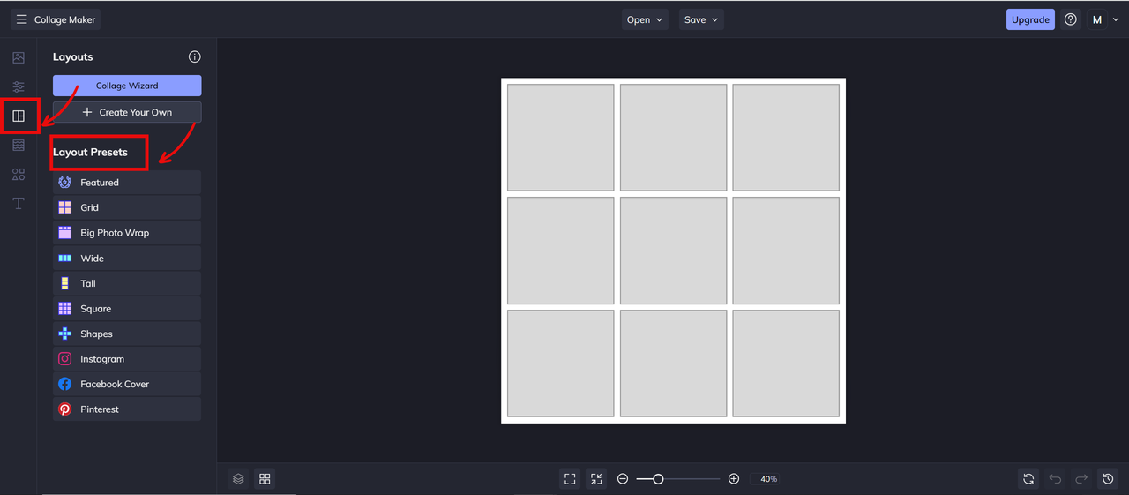
Task: Select the center collage cell
Action: coord(674,251)
